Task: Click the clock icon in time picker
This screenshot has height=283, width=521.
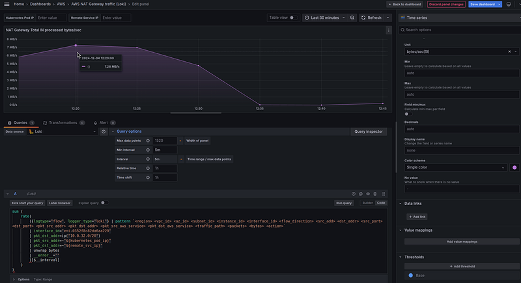Action: pyautogui.click(x=307, y=18)
